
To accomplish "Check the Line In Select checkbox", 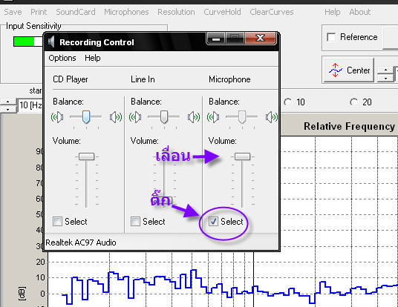I will (x=135, y=221).
